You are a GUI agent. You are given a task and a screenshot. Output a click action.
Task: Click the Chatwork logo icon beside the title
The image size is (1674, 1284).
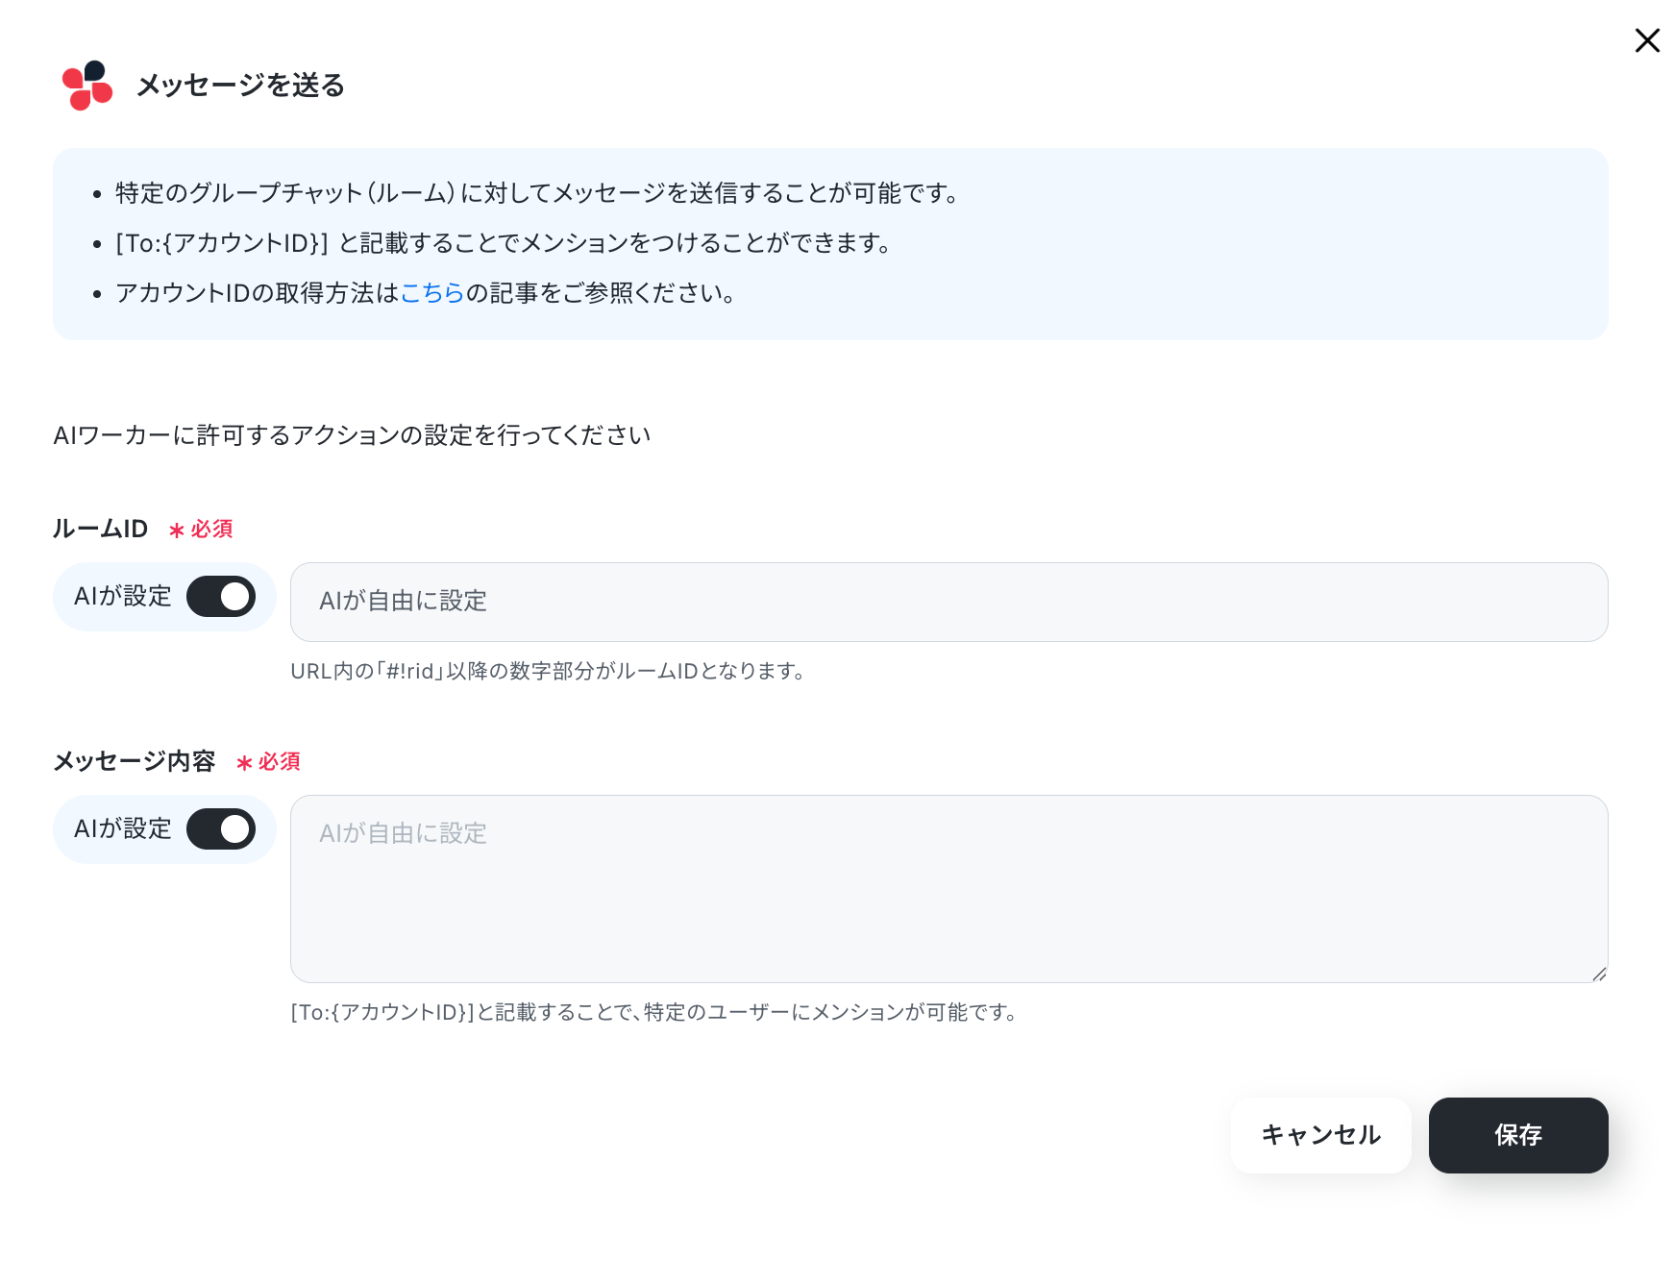point(87,86)
